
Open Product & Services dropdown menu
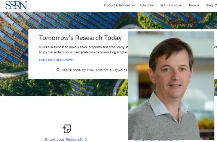119,5
